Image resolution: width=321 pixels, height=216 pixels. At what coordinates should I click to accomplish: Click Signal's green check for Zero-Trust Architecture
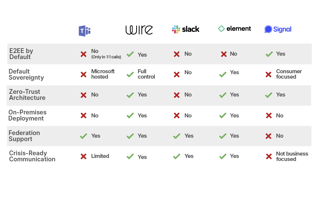[269, 95]
